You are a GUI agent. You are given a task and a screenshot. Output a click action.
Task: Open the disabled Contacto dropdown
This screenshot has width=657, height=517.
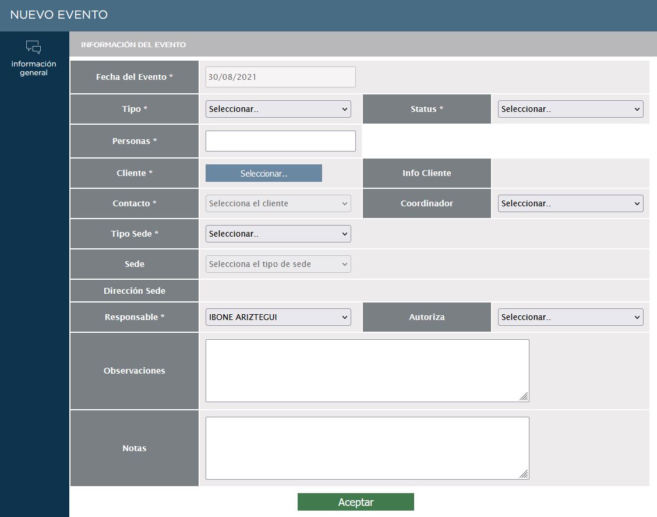pos(278,203)
